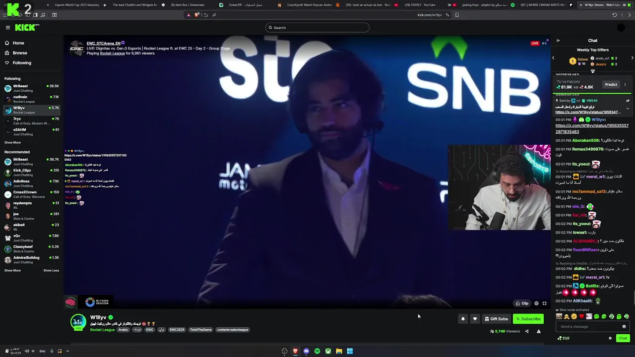
Task: Click the kick.com address bar
Action: click(x=430, y=15)
